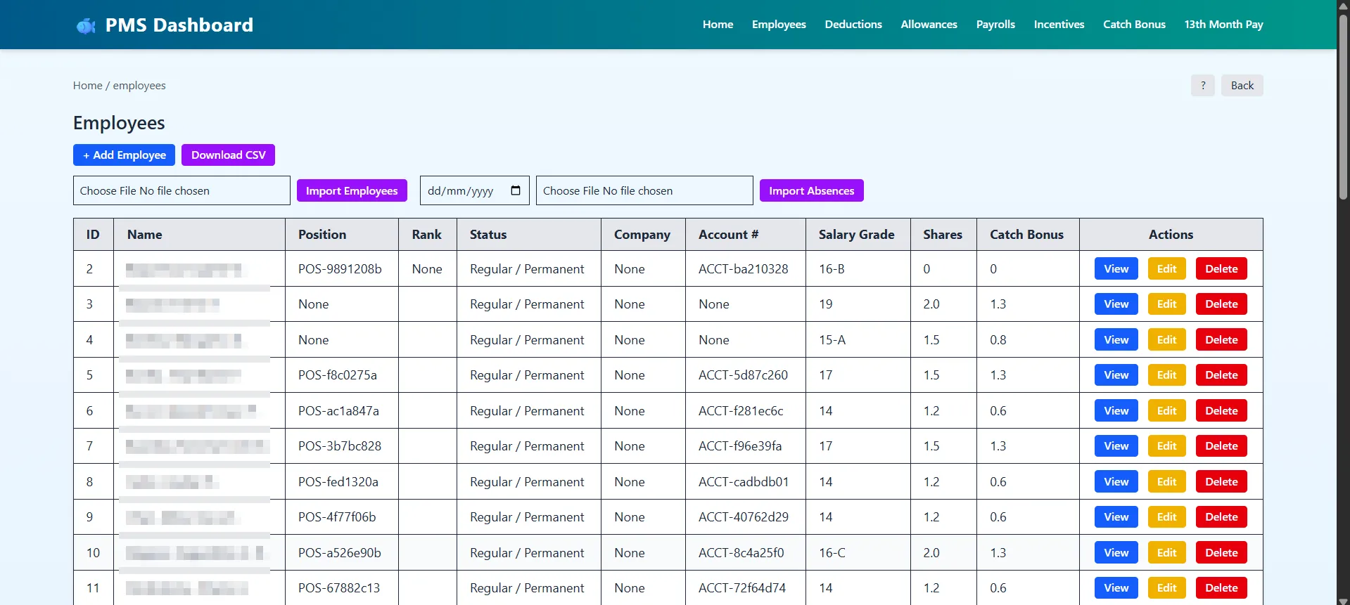1350x605 pixels.
Task: View employee with position POS-fed1320a
Action: click(1116, 482)
